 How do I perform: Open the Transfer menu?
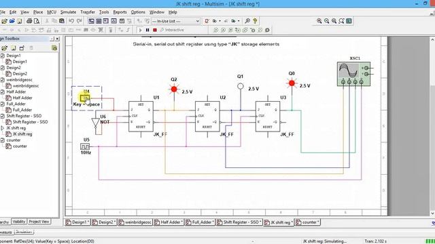(x=88, y=12)
